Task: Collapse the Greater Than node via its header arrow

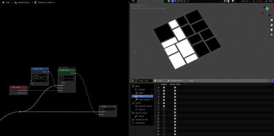Action: coord(33,69)
